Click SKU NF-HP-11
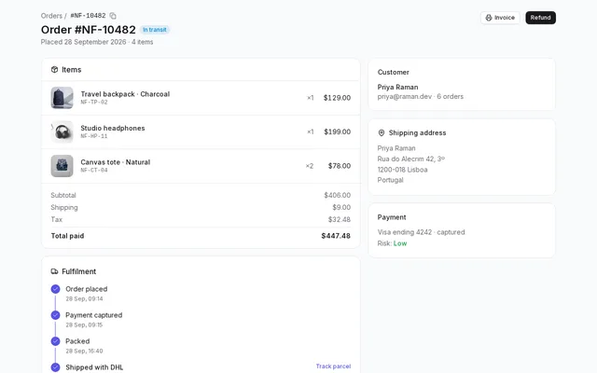597x373 pixels. 94,136
